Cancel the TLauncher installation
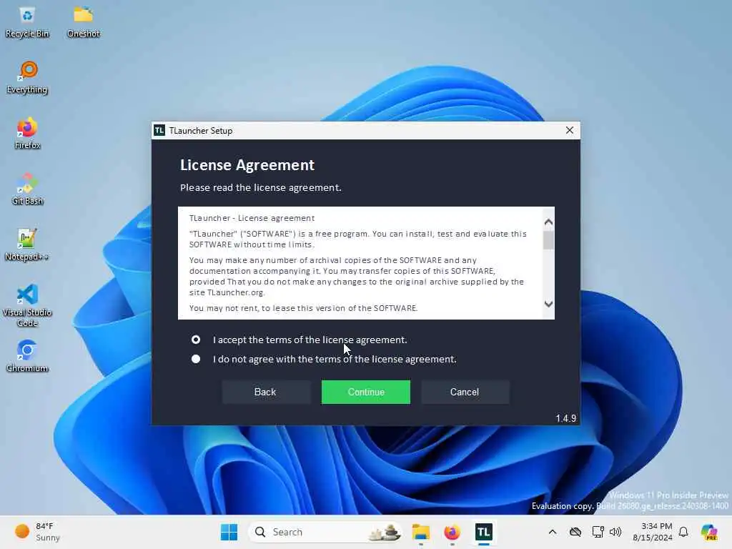The image size is (732, 549). tap(465, 392)
